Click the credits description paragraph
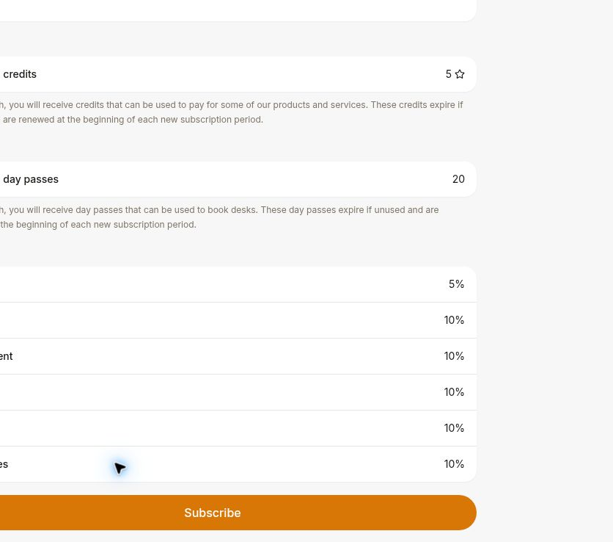 [232, 112]
